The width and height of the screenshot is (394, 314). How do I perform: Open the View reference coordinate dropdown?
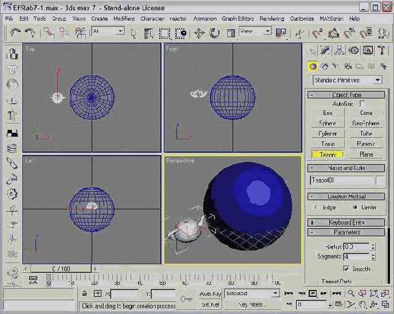click(255, 32)
